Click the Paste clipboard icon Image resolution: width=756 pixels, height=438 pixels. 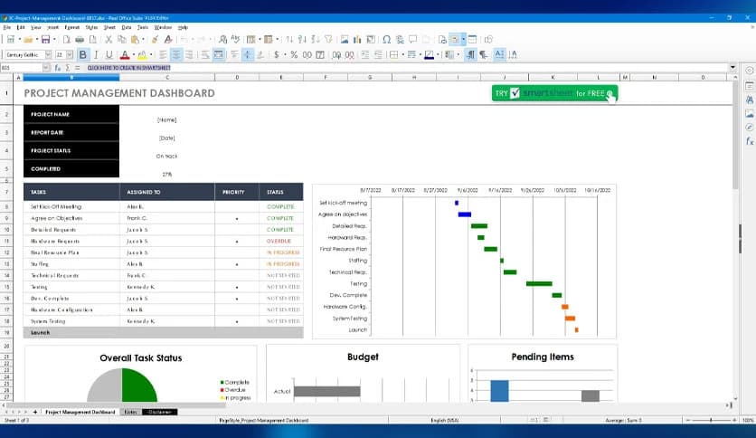[135, 40]
